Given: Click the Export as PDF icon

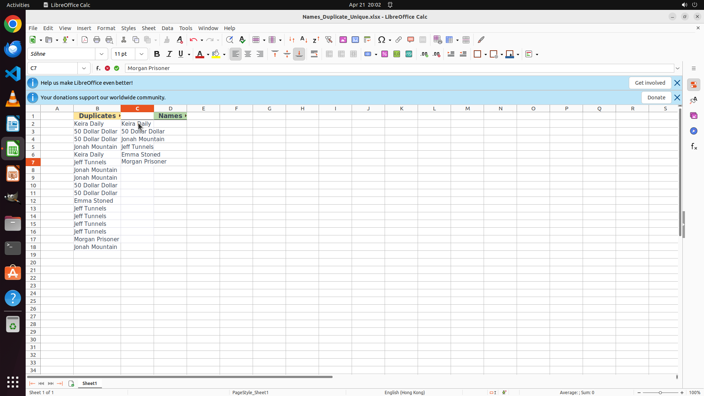Looking at the screenshot, I should pyautogui.click(x=85, y=40).
